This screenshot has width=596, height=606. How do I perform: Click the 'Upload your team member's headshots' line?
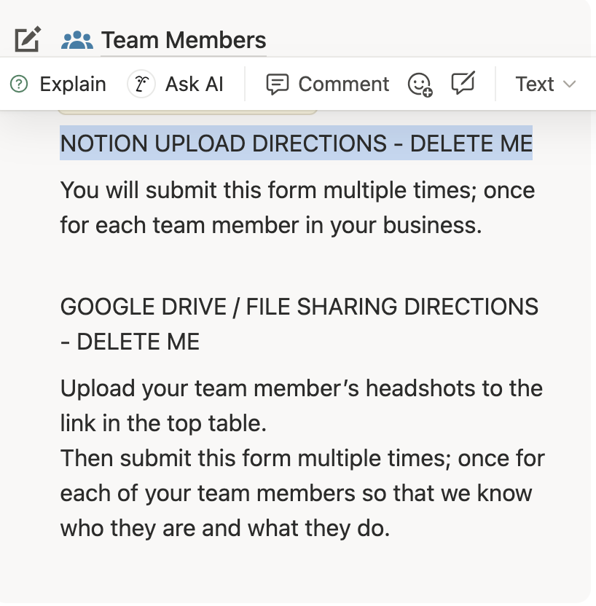(301, 388)
